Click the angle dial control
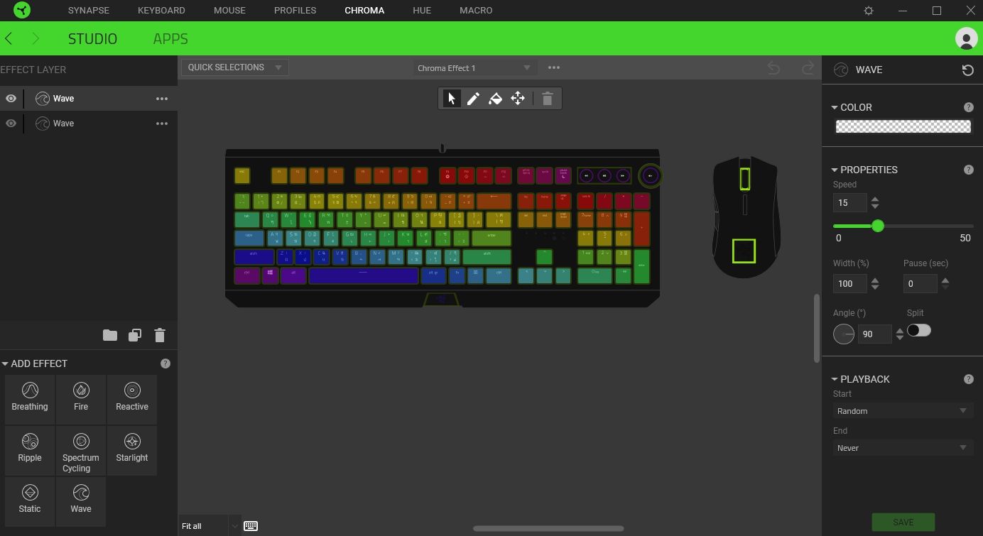 844,334
